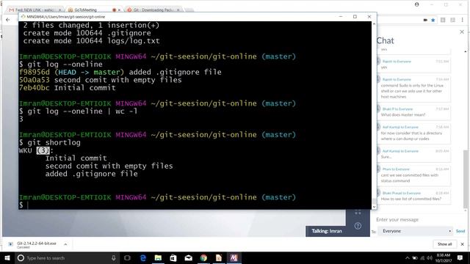The image size is (470, 264).
Task: Click "create mode 100644 logs/log.txt" line
Action: point(91,41)
